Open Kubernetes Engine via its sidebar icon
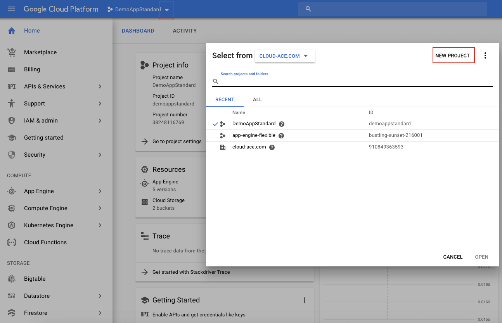Image resolution: width=502 pixels, height=323 pixels. click(x=11, y=225)
